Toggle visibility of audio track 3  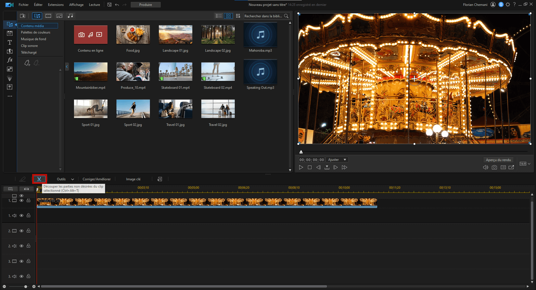21,276
